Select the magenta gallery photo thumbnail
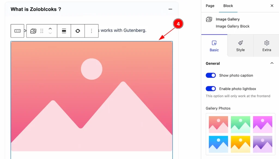This screenshot has height=159, width=279. pos(262,124)
